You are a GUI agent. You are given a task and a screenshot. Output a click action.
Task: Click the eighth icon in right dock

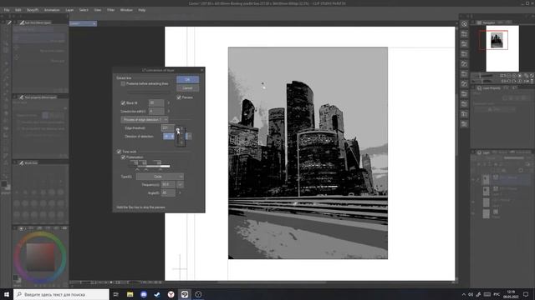coord(465,94)
